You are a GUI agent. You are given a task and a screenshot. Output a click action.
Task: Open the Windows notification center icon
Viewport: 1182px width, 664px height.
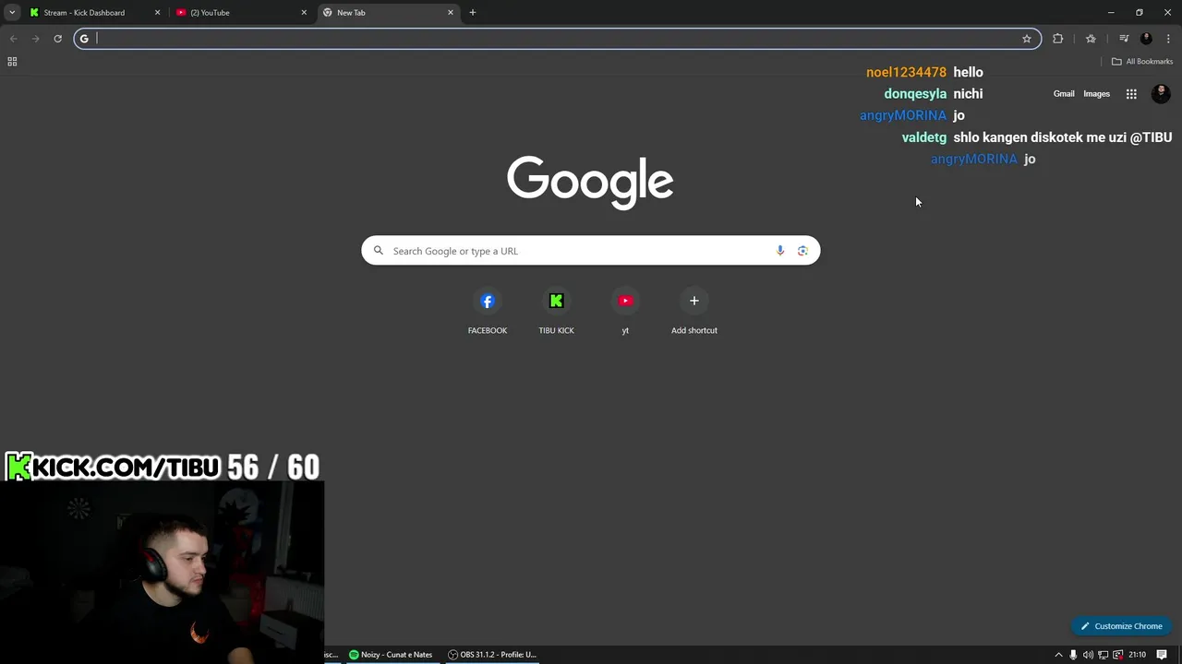[x=1162, y=655]
